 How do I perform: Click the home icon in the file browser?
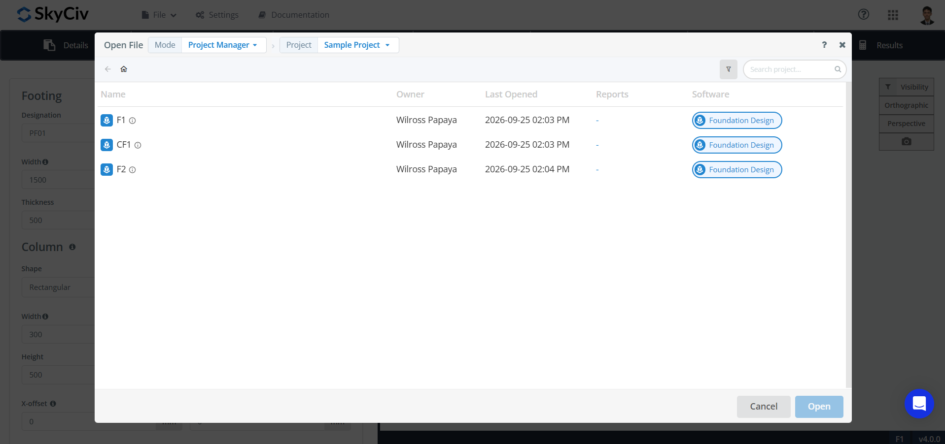[x=124, y=69]
